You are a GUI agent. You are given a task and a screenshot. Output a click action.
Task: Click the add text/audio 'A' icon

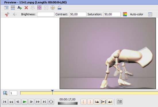(x=20, y=8)
